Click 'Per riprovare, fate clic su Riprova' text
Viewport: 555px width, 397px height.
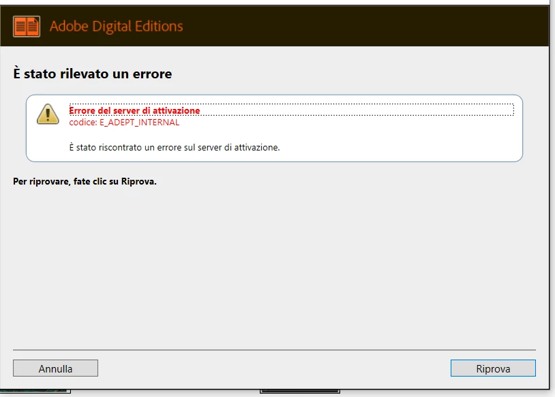click(85, 181)
